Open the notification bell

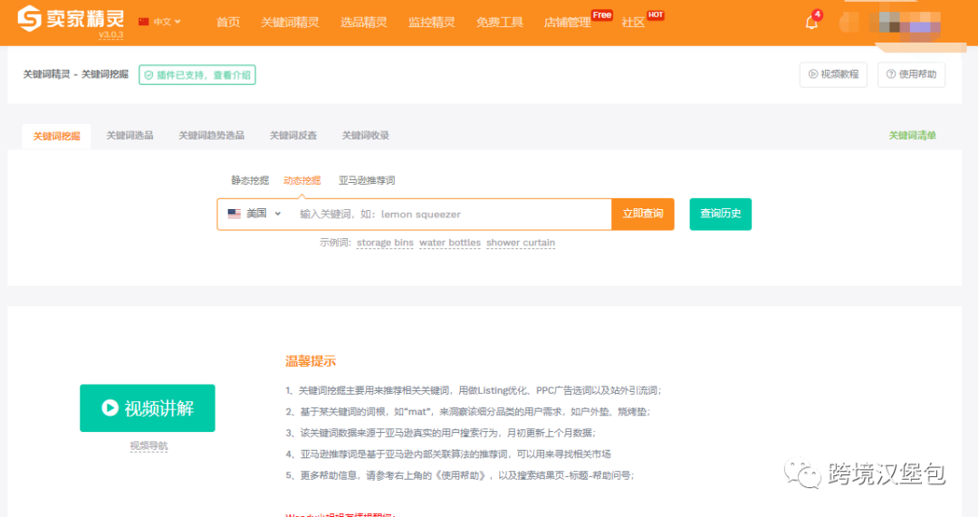point(811,23)
